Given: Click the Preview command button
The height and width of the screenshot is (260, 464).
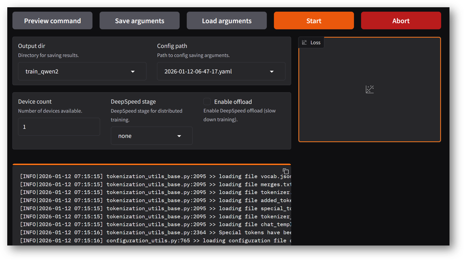Looking at the screenshot, I should point(52,20).
